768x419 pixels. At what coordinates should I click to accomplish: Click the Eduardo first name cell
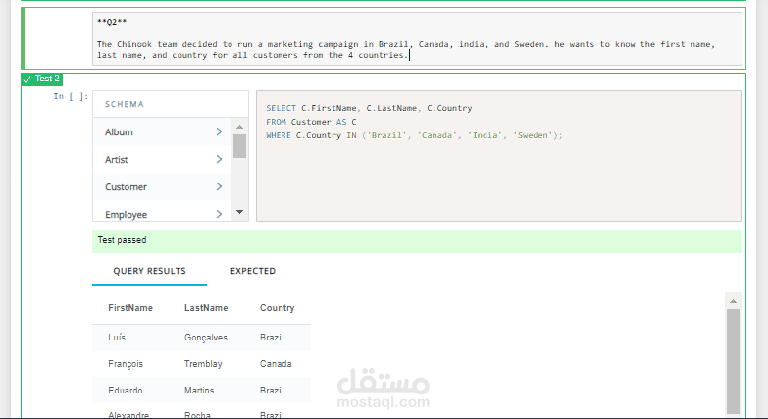pos(126,391)
